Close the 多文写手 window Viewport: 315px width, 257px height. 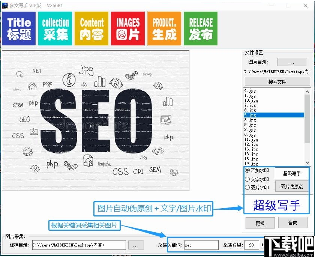[306, 6]
